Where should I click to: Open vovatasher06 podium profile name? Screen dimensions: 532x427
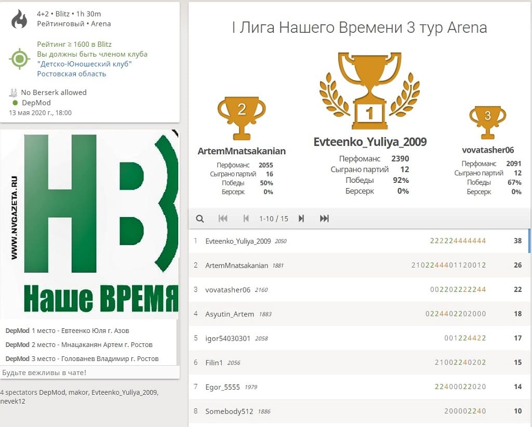click(487, 150)
